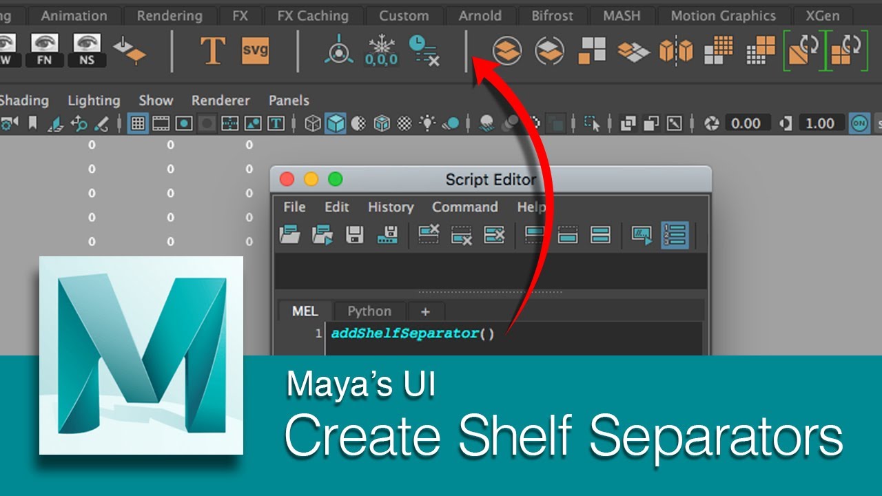Click Clear Input icon in Script Editor
The width and height of the screenshot is (882, 496).
(461, 235)
